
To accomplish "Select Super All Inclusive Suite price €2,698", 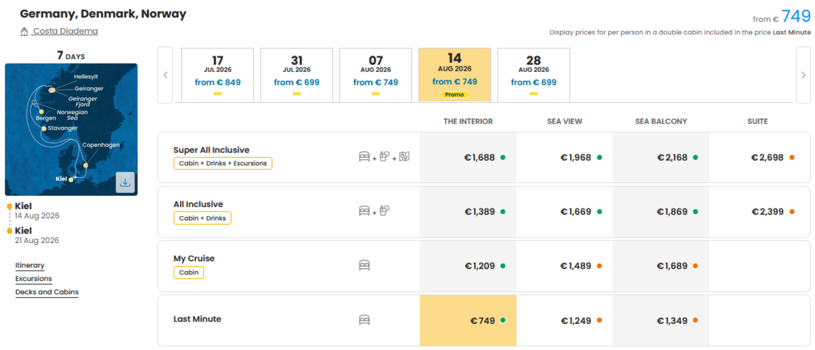I will 759,157.
